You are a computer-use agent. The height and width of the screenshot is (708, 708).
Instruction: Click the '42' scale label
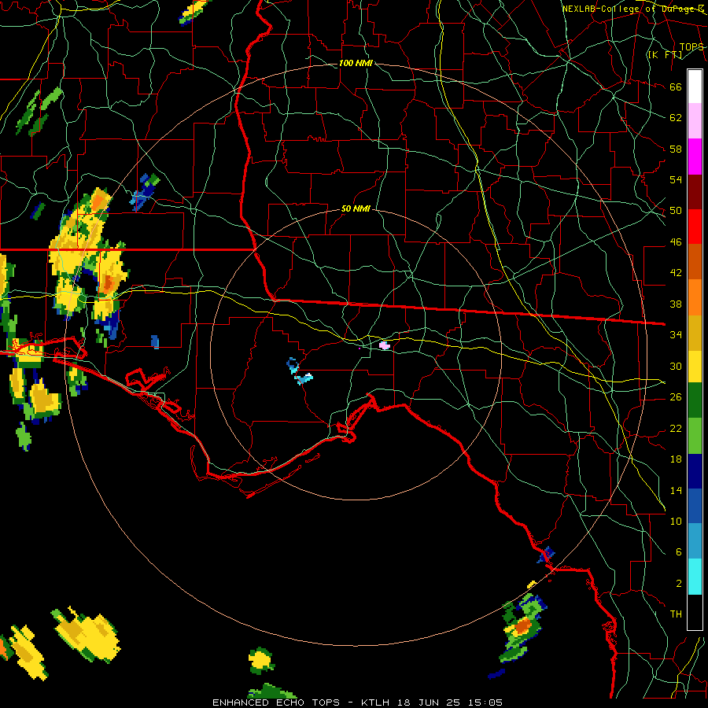[676, 273]
